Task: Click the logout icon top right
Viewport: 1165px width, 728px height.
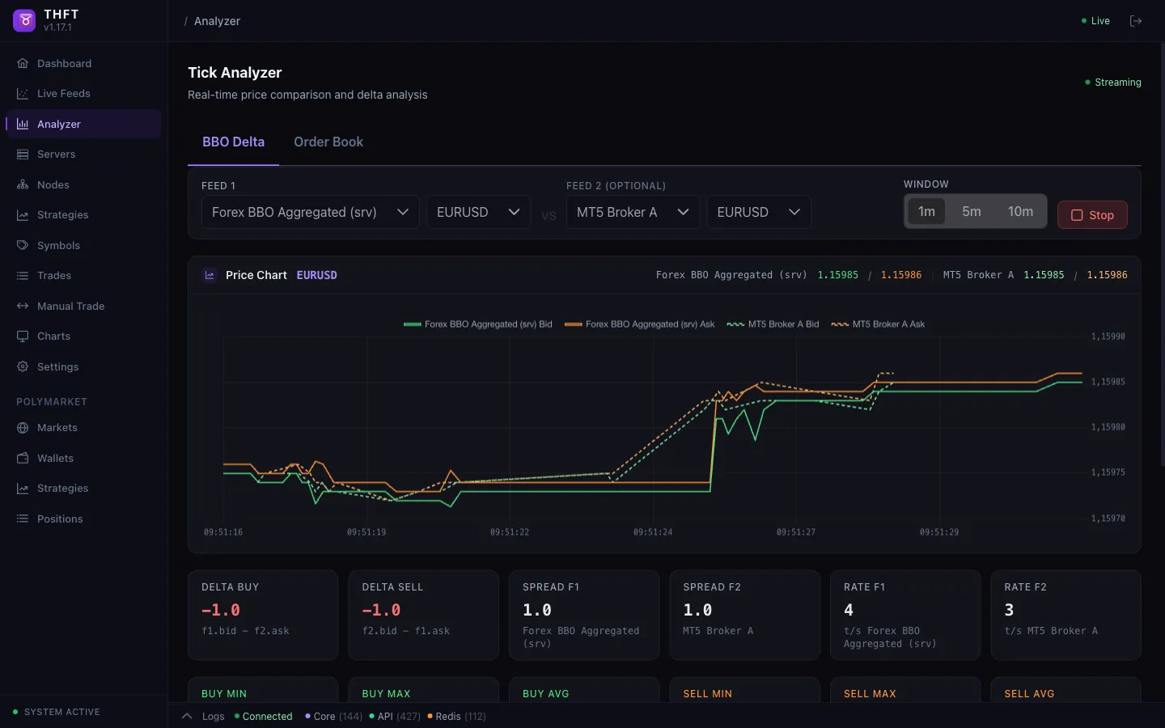Action: tap(1136, 21)
